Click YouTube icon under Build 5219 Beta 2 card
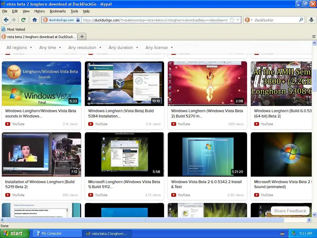The image size is (317, 238). pyautogui.click(x=8, y=195)
